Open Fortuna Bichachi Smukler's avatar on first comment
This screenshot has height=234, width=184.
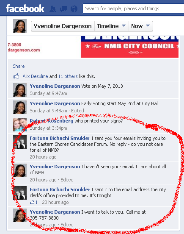20,142
